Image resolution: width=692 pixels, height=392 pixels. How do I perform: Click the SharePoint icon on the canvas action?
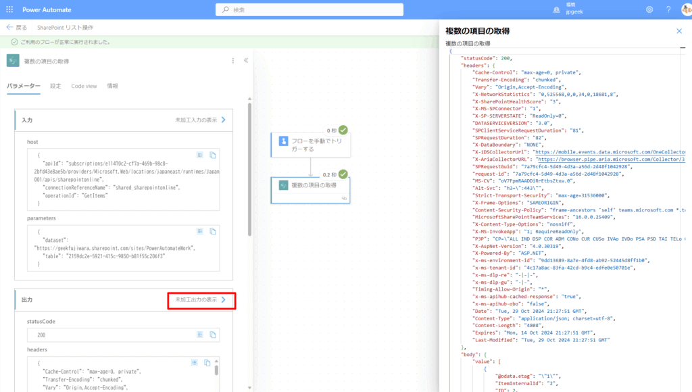tap(283, 185)
